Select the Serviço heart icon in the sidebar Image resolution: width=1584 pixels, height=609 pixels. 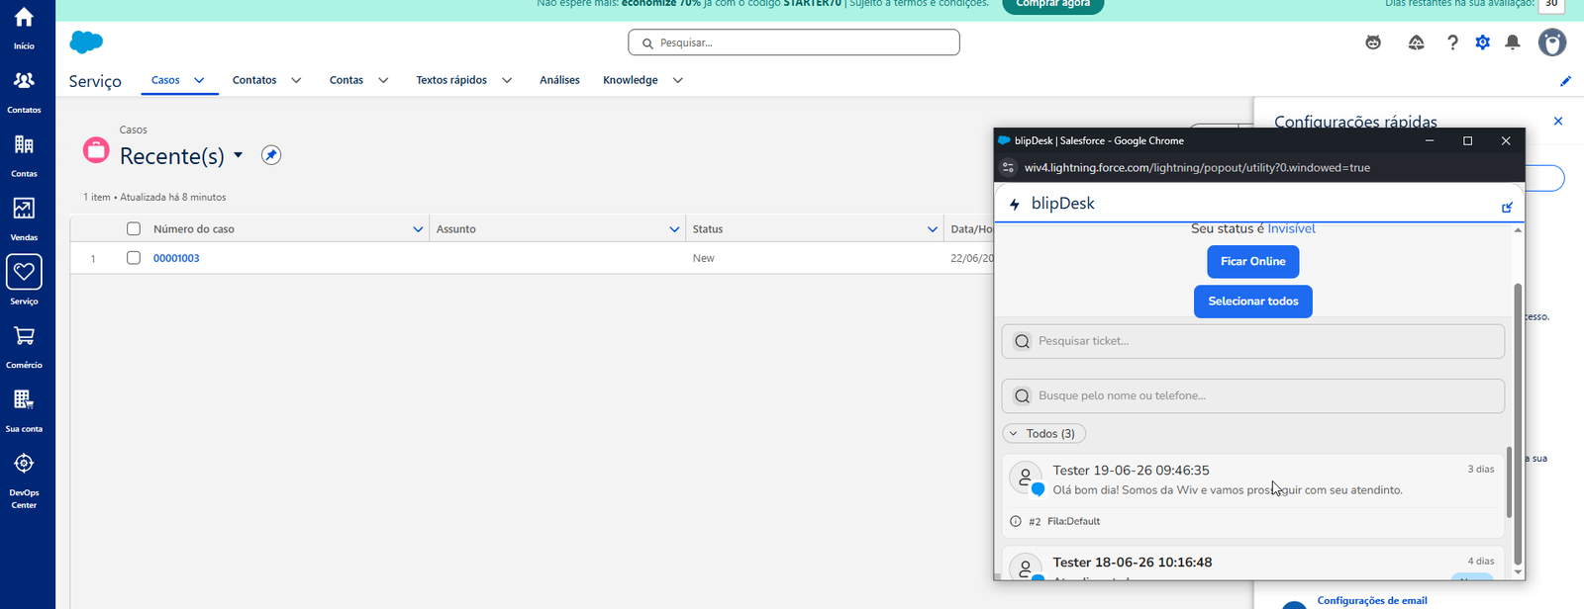pos(24,272)
